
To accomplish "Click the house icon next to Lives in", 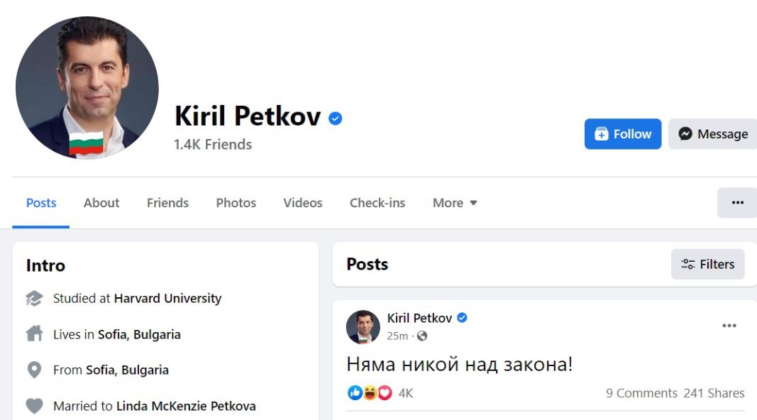I will [34, 334].
